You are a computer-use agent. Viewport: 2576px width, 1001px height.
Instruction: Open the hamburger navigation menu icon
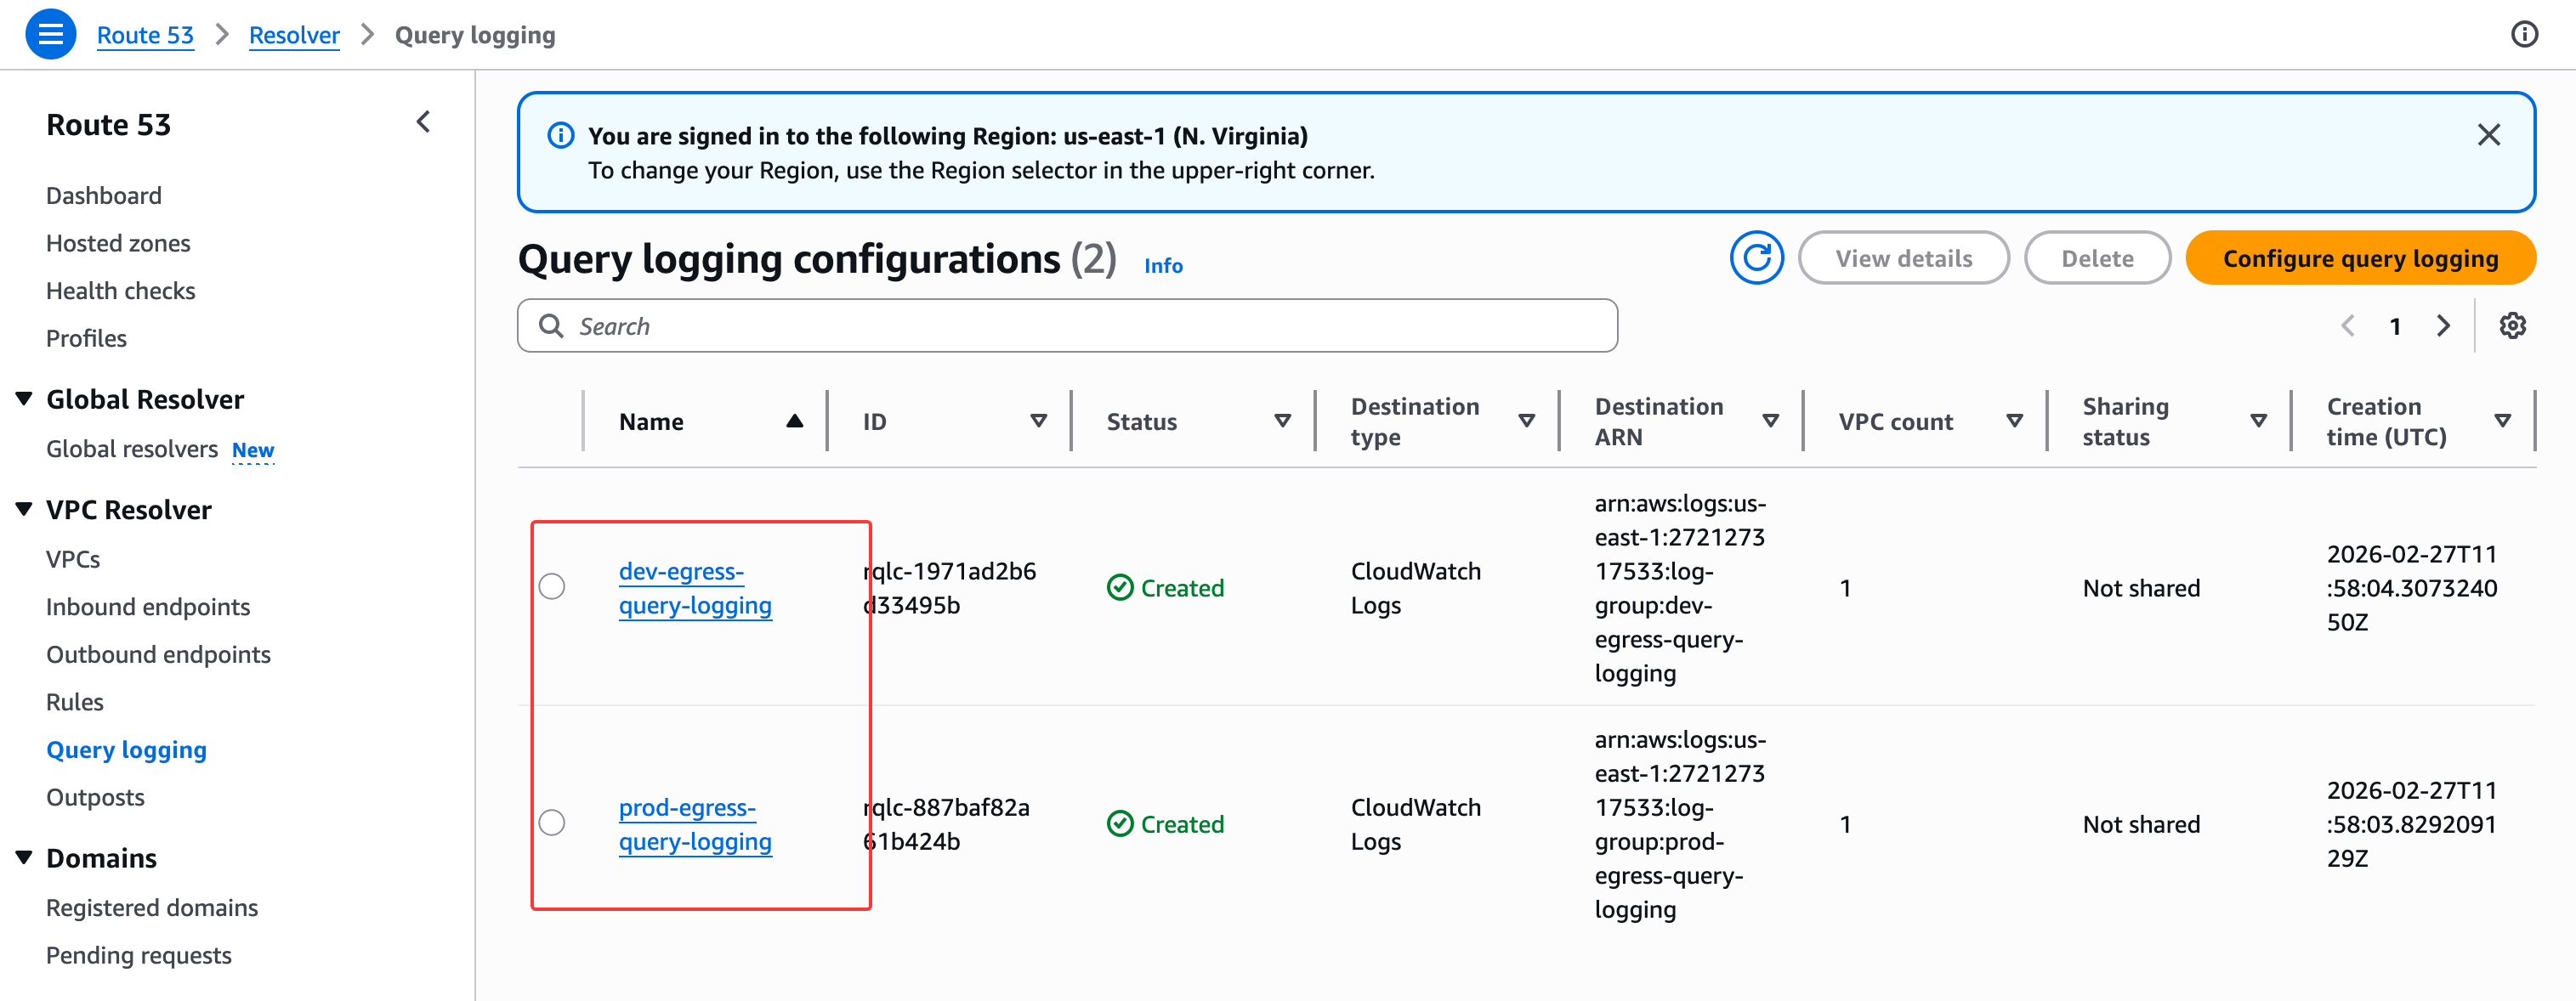pyautogui.click(x=50, y=34)
